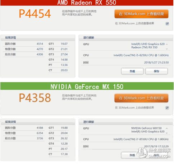Screen dimensions: 174x164
Task: Click the 负载 button under the 2018/1/27 time
Action: pyautogui.click(x=132, y=71)
